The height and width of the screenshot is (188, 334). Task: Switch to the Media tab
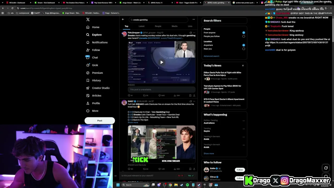[175, 26]
